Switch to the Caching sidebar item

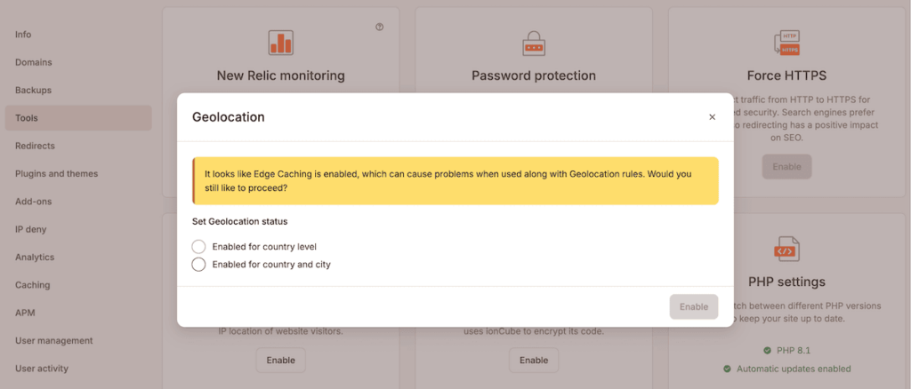(32, 285)
